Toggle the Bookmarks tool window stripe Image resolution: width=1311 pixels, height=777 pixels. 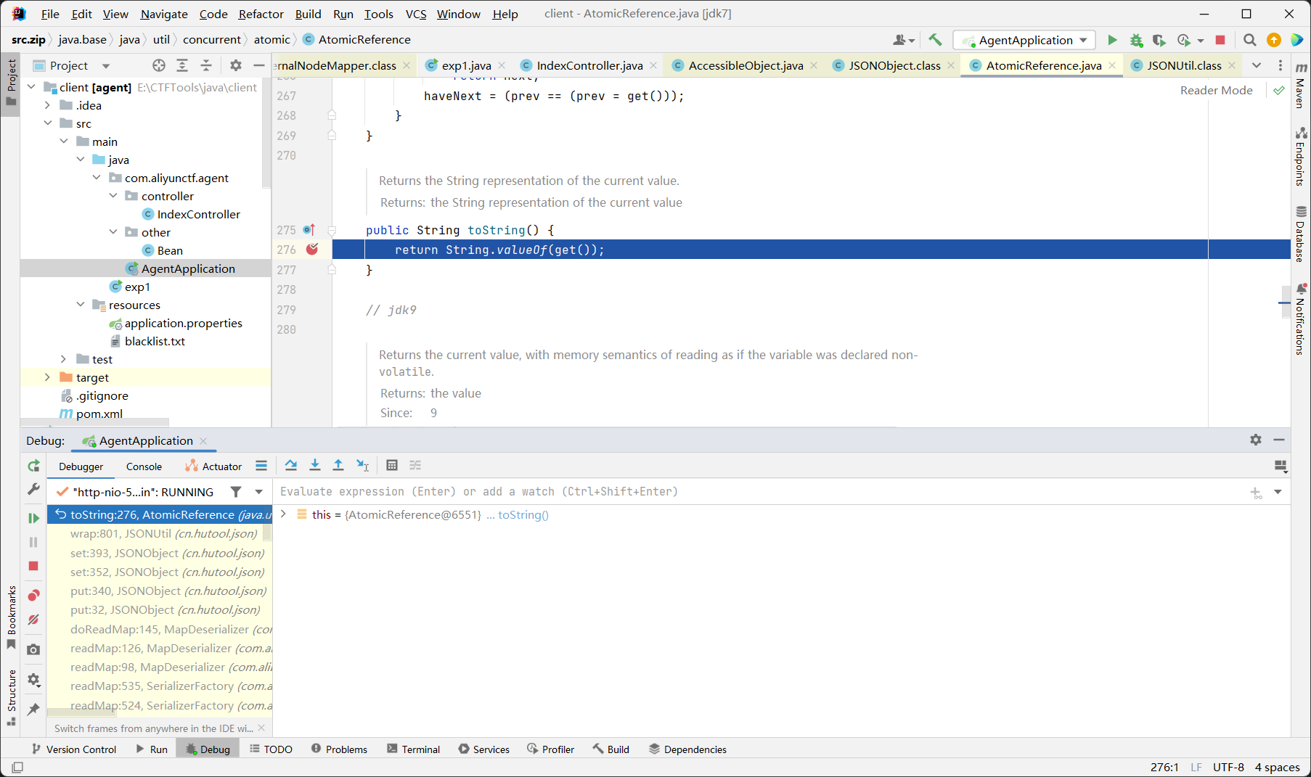pyautogui.click(x=11, y=617)
